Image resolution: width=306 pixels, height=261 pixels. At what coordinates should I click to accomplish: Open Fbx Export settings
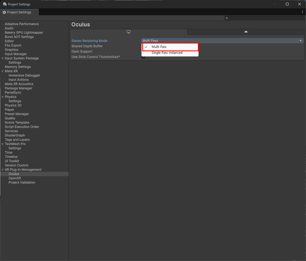13,46
